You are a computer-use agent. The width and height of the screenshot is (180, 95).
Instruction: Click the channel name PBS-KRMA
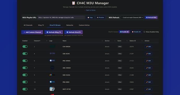pyautogui.click(x=66, y=61)
